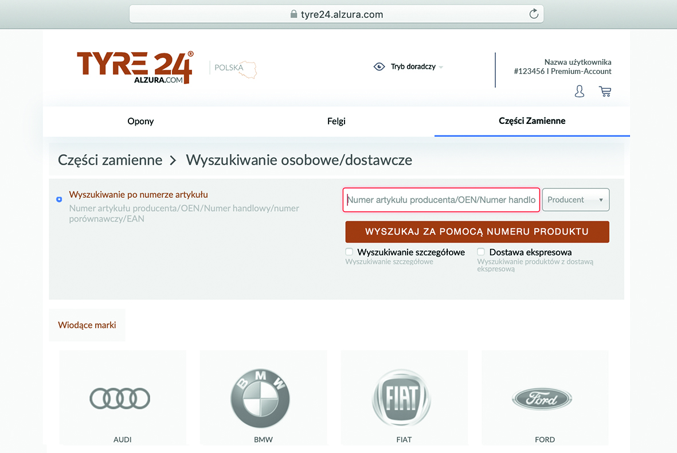Click the BMW brand label
This screenshot has height=453, width=677.
click(x=263, y=440)
